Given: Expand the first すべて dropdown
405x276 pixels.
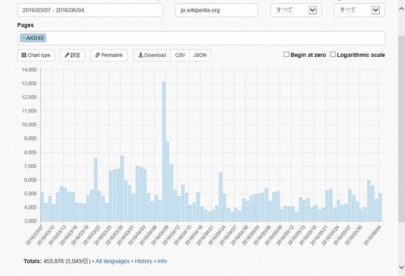Looking at the screenshot, I should (x=296, y=10).
